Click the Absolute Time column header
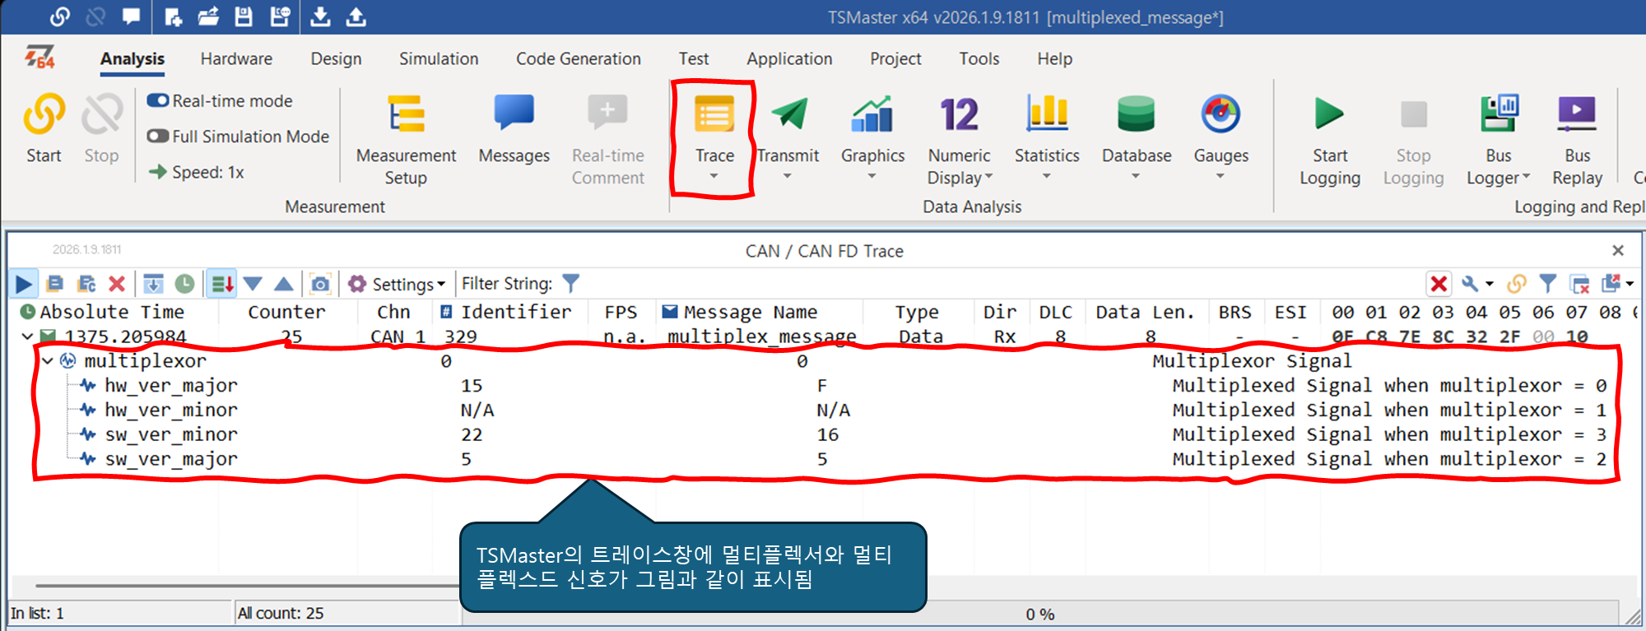Viewport: 1646px width, 631px height. pos(113,312)
